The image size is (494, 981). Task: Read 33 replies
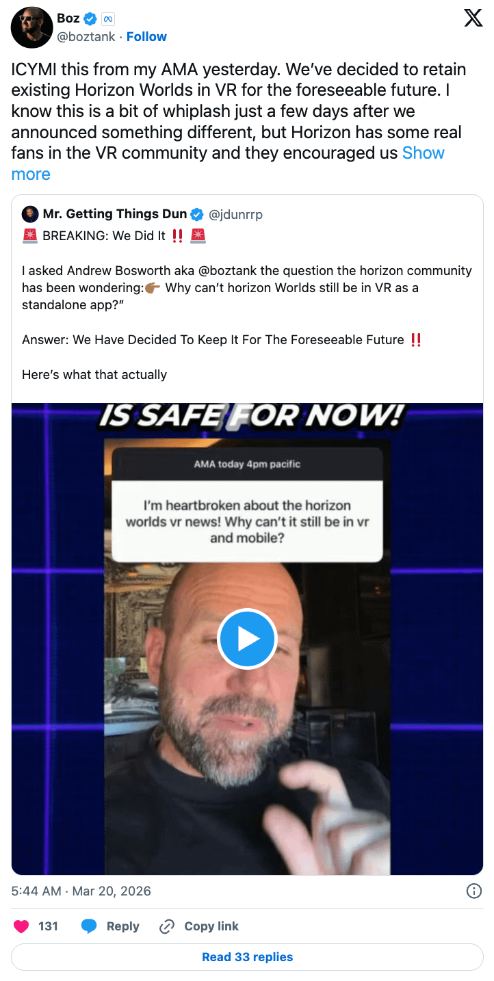[x=247, y=957]
